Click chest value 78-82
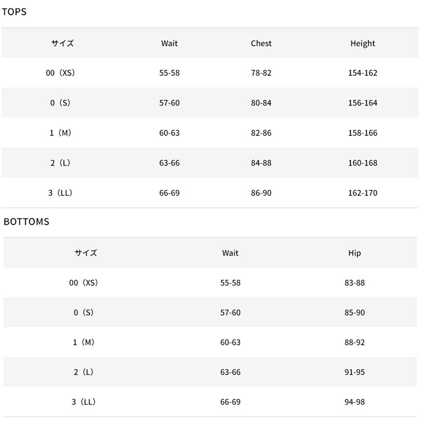Viewport: 421px width, 421px height. point(261,73)
